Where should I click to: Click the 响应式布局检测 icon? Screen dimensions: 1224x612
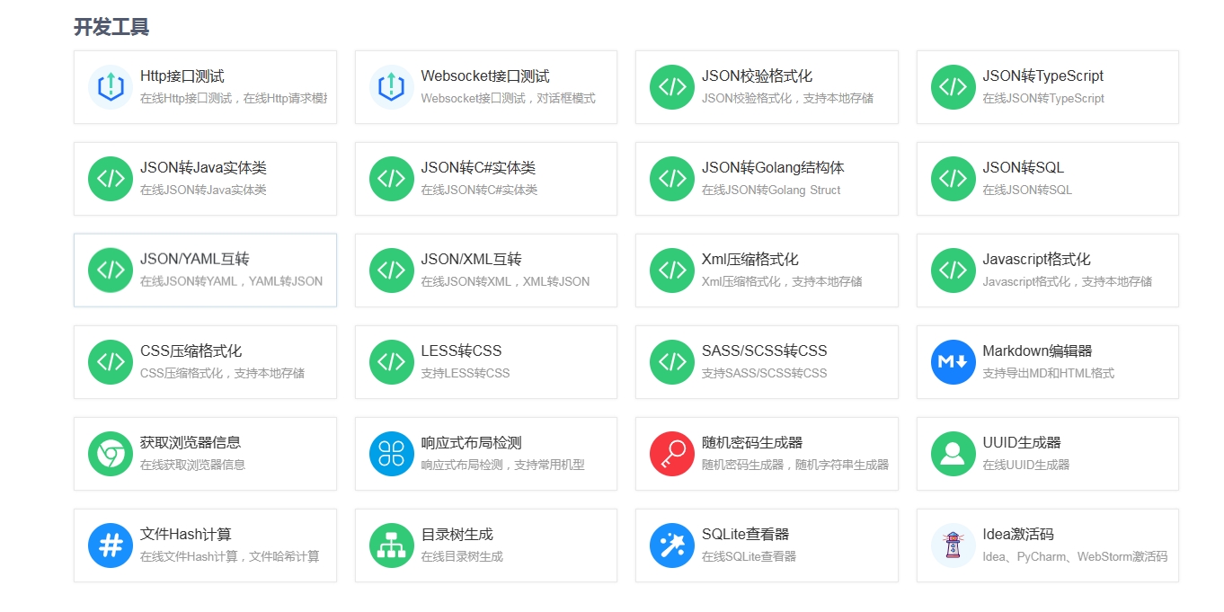pyautogui.click(x=392, y=454)
